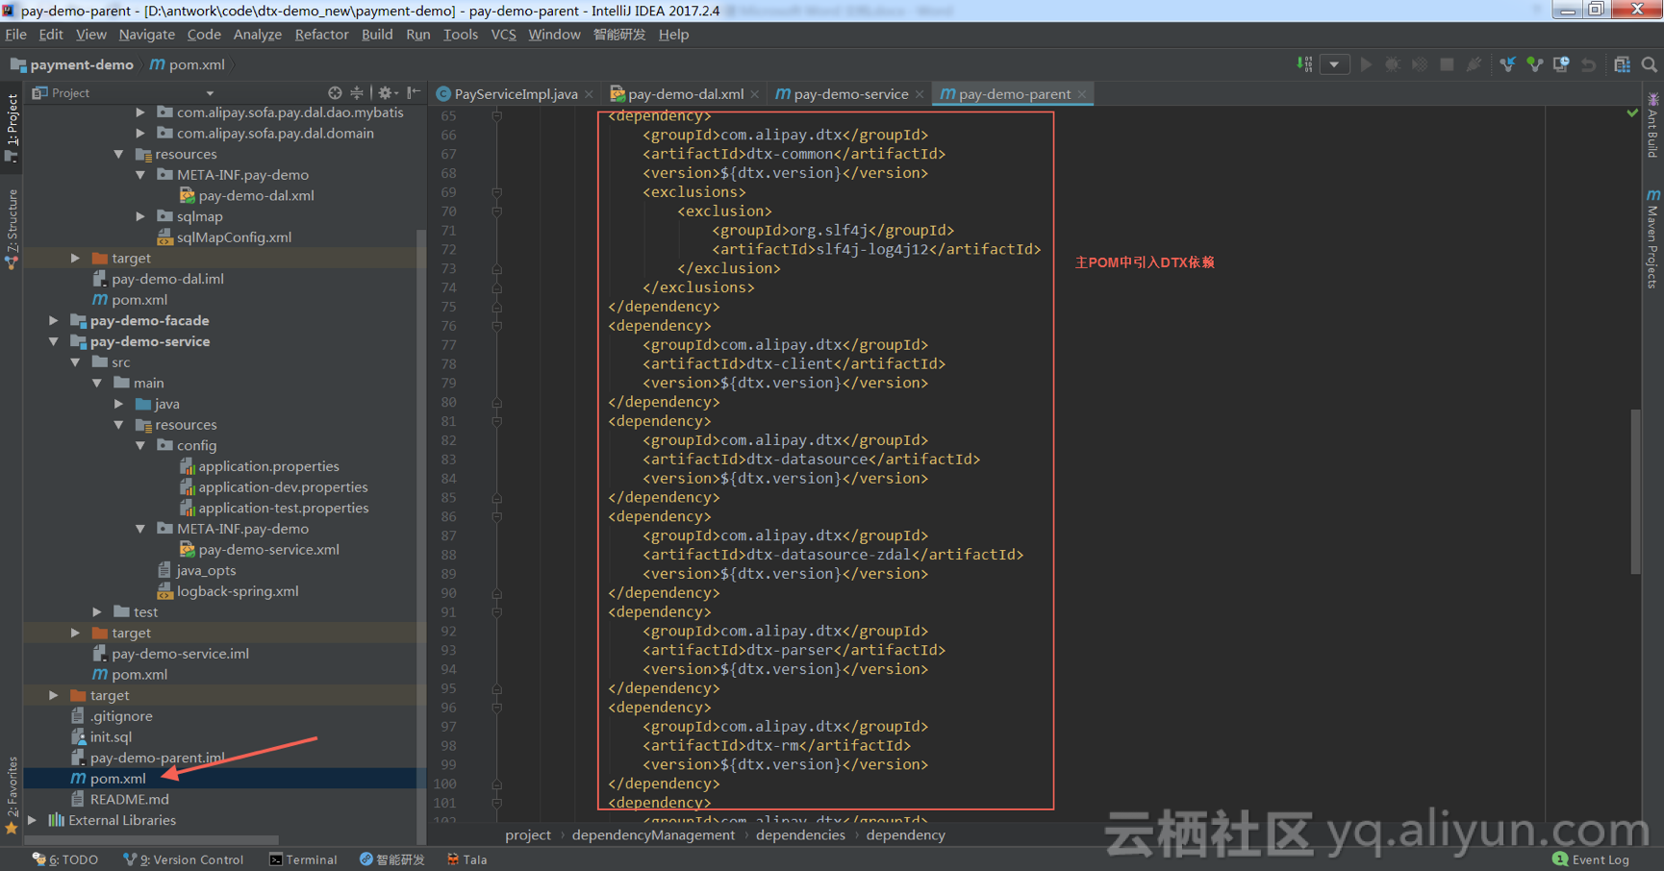Open the run configuration dropdown
Screen dimensions: 1664x871
click(1334, 64)
